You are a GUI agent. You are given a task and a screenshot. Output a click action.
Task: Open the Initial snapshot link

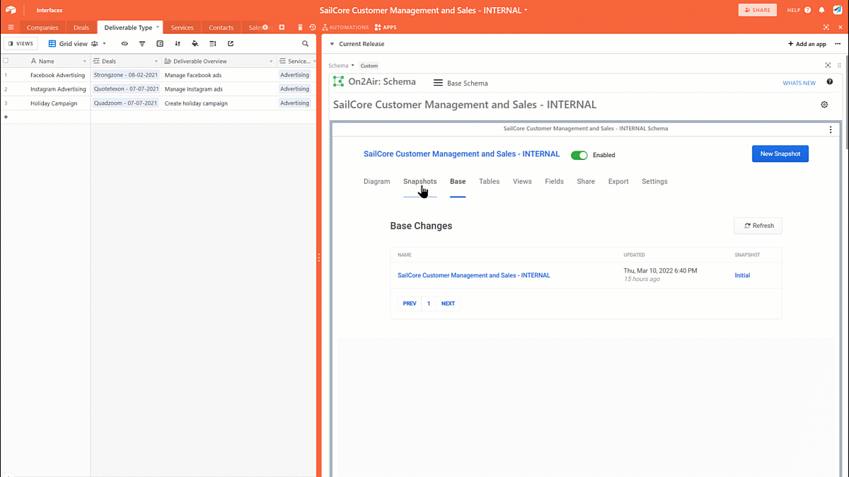point(742,275)
